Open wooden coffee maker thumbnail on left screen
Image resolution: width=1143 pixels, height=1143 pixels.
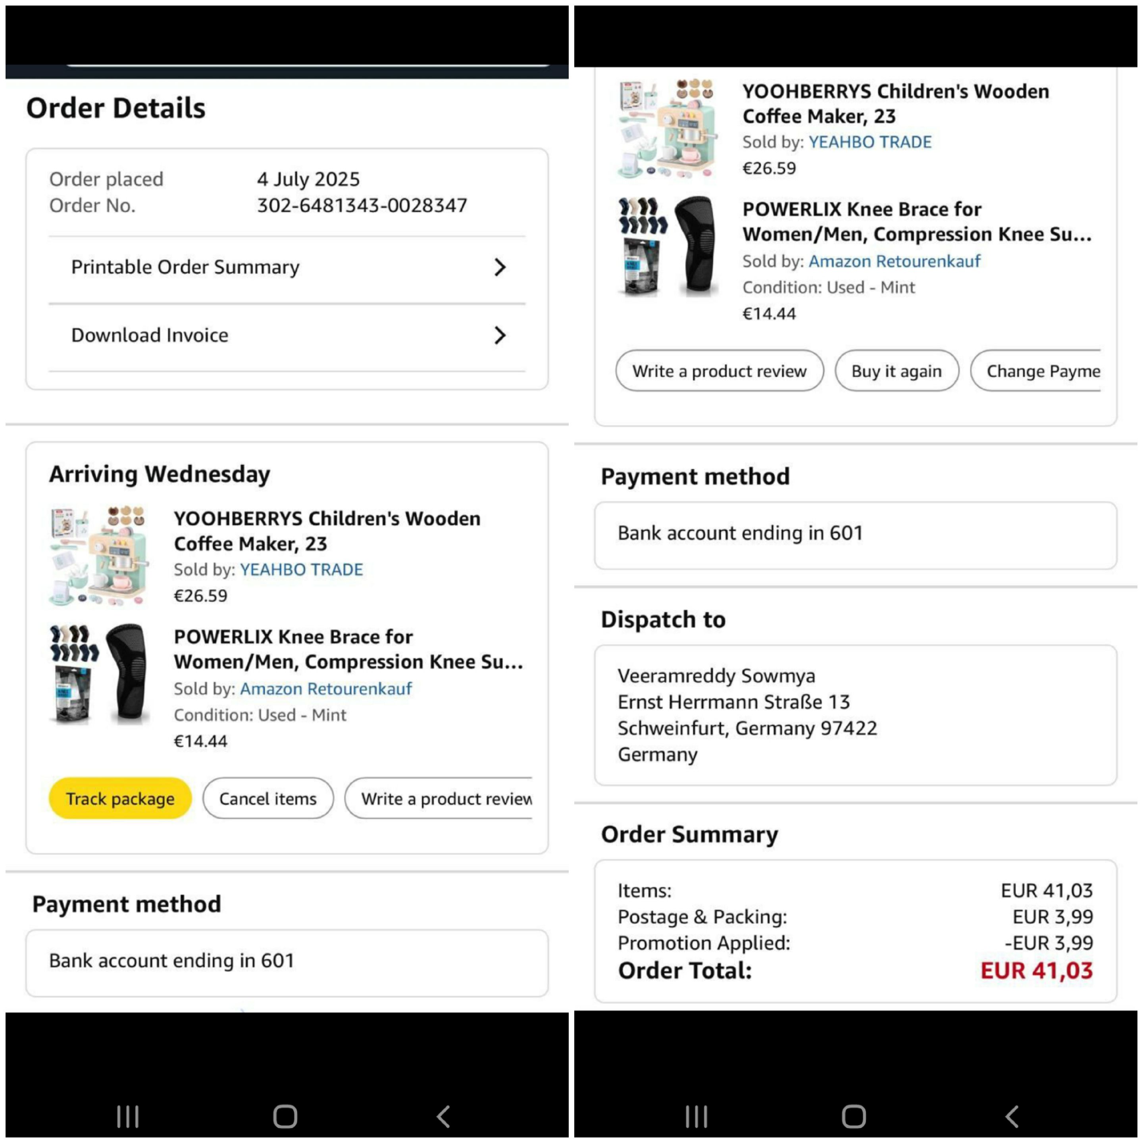pyautogui.click(x=99, y=556)
